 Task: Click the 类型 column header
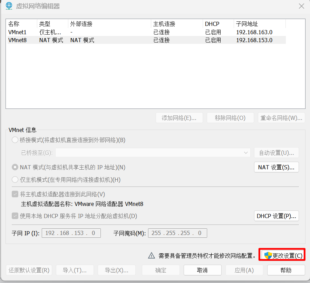(x=52, y=24)
